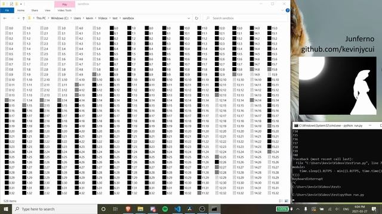Click the Bad Apple silhouette video preview
Image resolution: width=382 pixels, height=214 pixels.
click(337, 86)
